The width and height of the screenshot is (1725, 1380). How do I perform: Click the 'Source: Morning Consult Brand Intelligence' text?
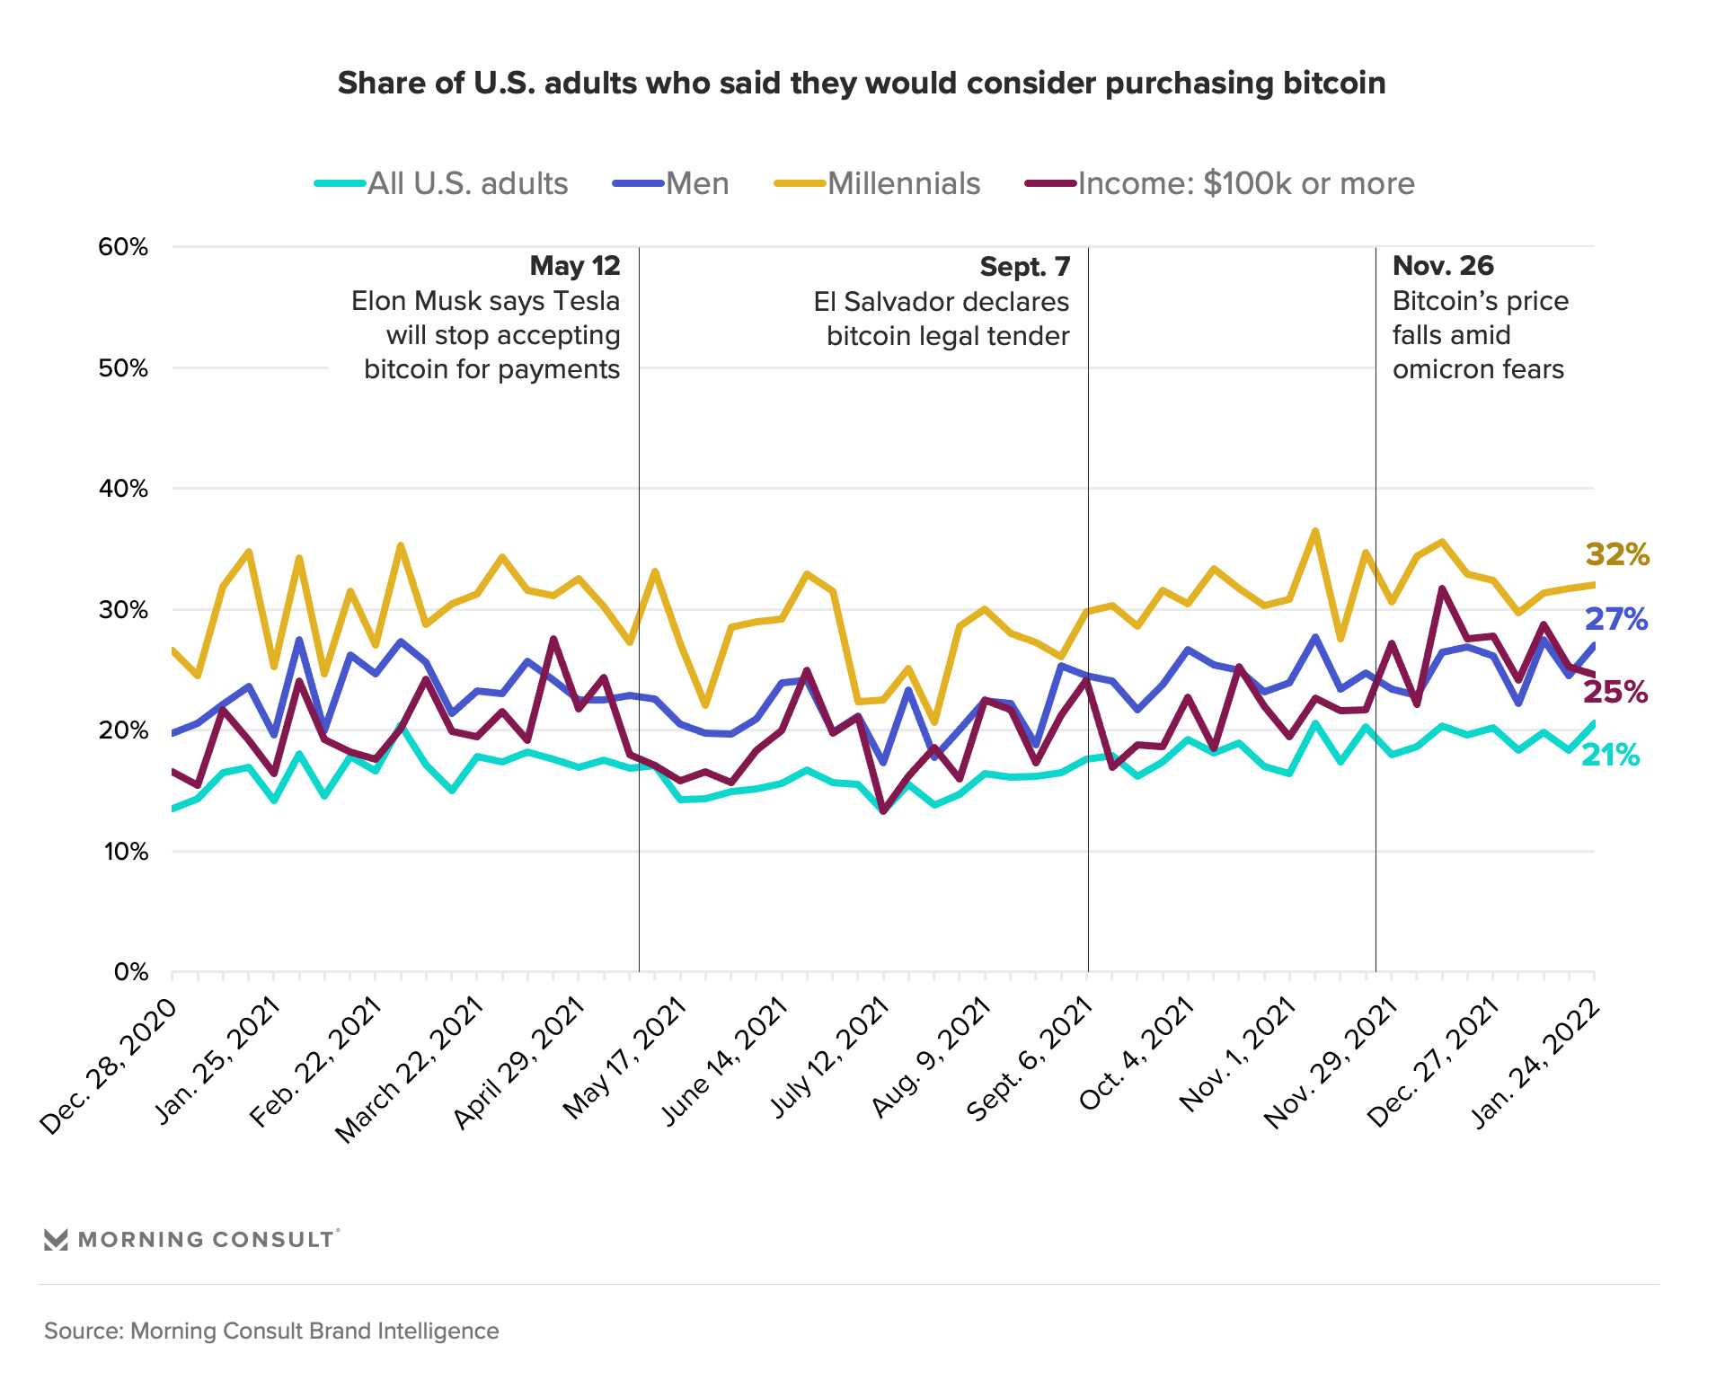271,1331
